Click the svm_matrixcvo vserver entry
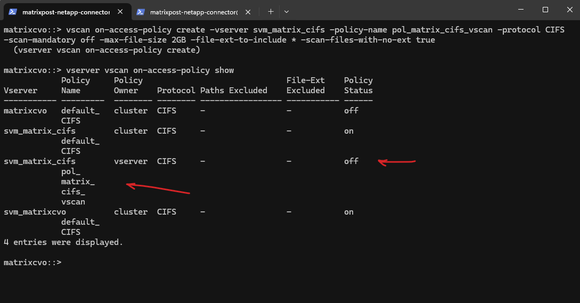This screenshot has height=303, width=580. (x=35, y=212)
